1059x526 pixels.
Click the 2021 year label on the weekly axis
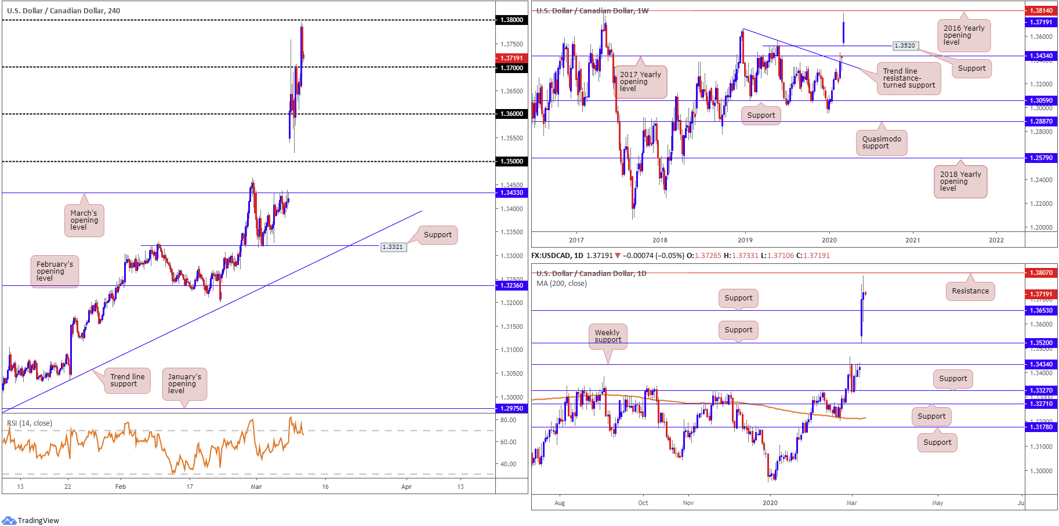point(912,240)
